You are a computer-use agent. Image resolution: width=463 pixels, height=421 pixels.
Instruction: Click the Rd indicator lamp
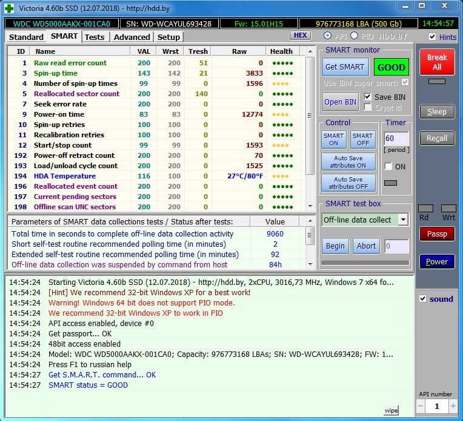426,209
